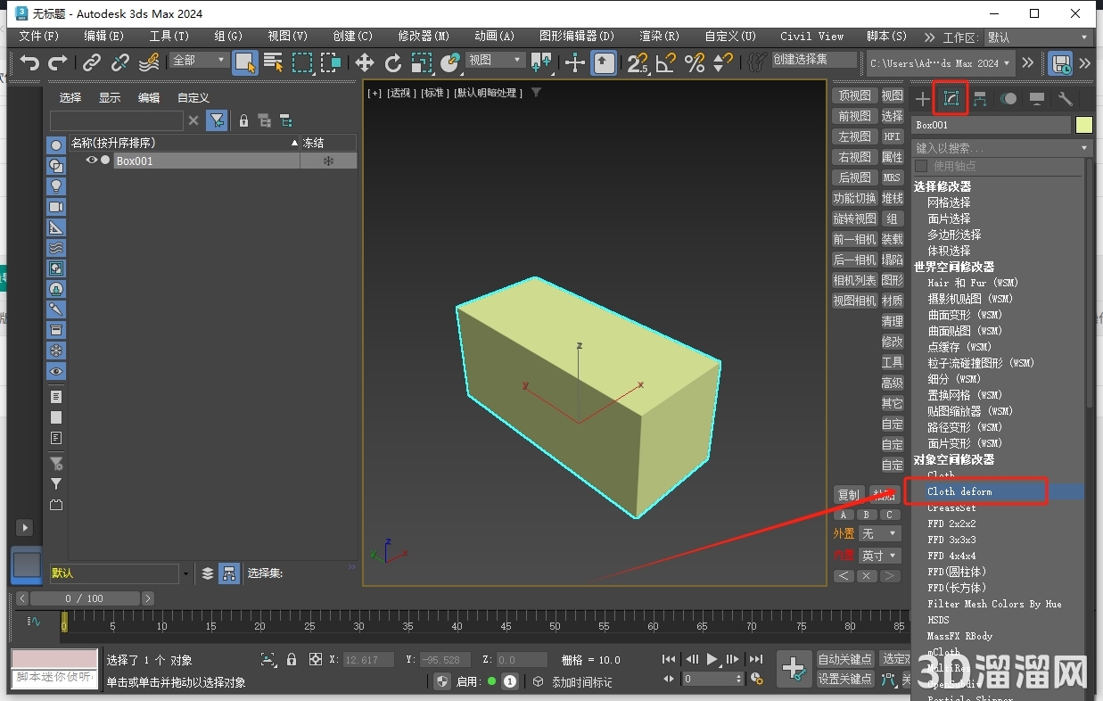Image resolution: width=1103 pixels, height=701 pixels.
Task: Toggle visibility eye of Box001
Action: (x=91, y=161)
